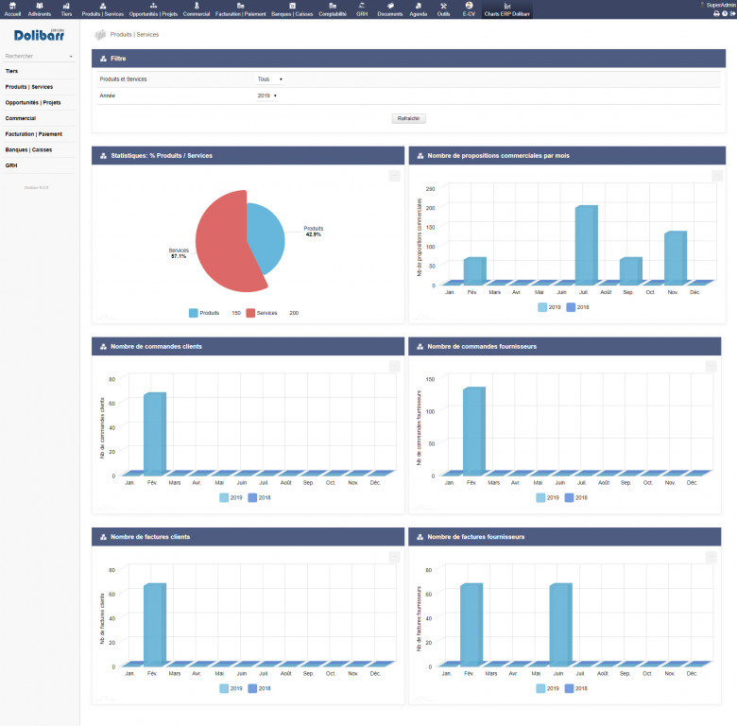Click the Agenda icon in top bar
This screenshot has height=726, width=737.
point(419,7)
